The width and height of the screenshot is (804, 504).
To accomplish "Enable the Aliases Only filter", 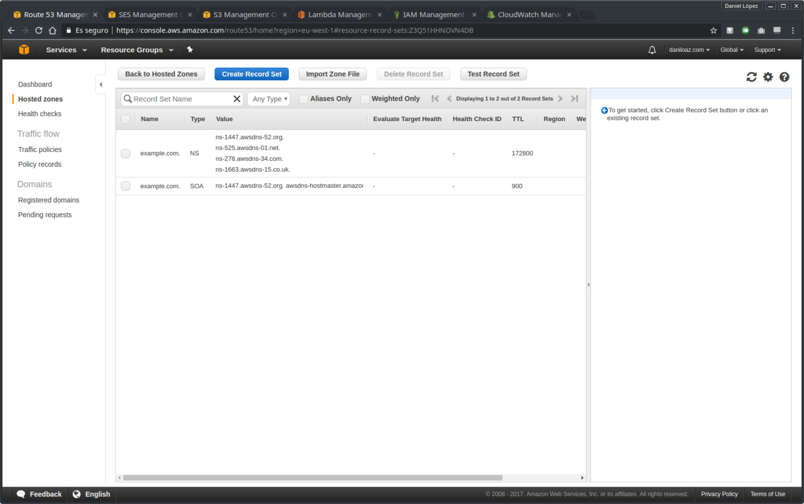I will (303, 98).
